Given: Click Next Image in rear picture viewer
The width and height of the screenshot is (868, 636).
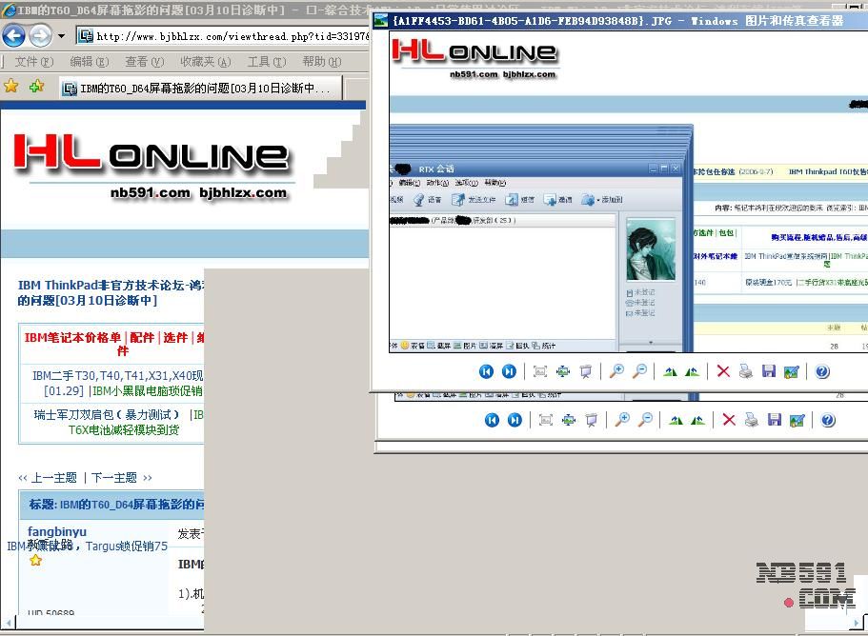Looking at the screenshot, I should [x=515, y=420].
